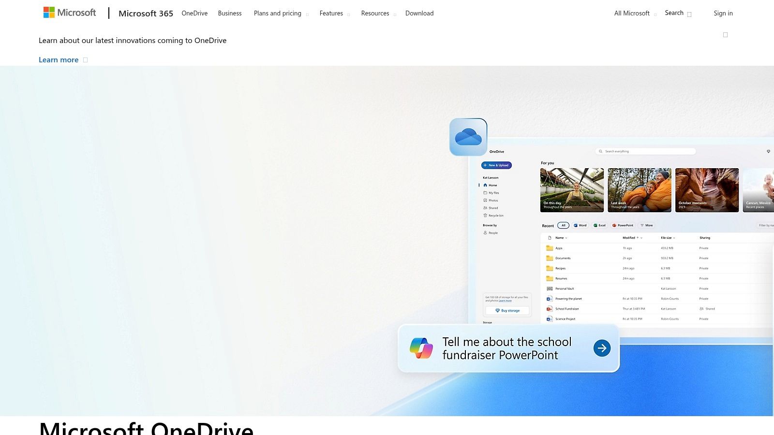Click the Word icon beside Science Project
Screen dimensions: 774x435
click(550, 319)
